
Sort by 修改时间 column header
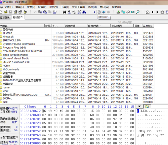click(x=99, y=26)
